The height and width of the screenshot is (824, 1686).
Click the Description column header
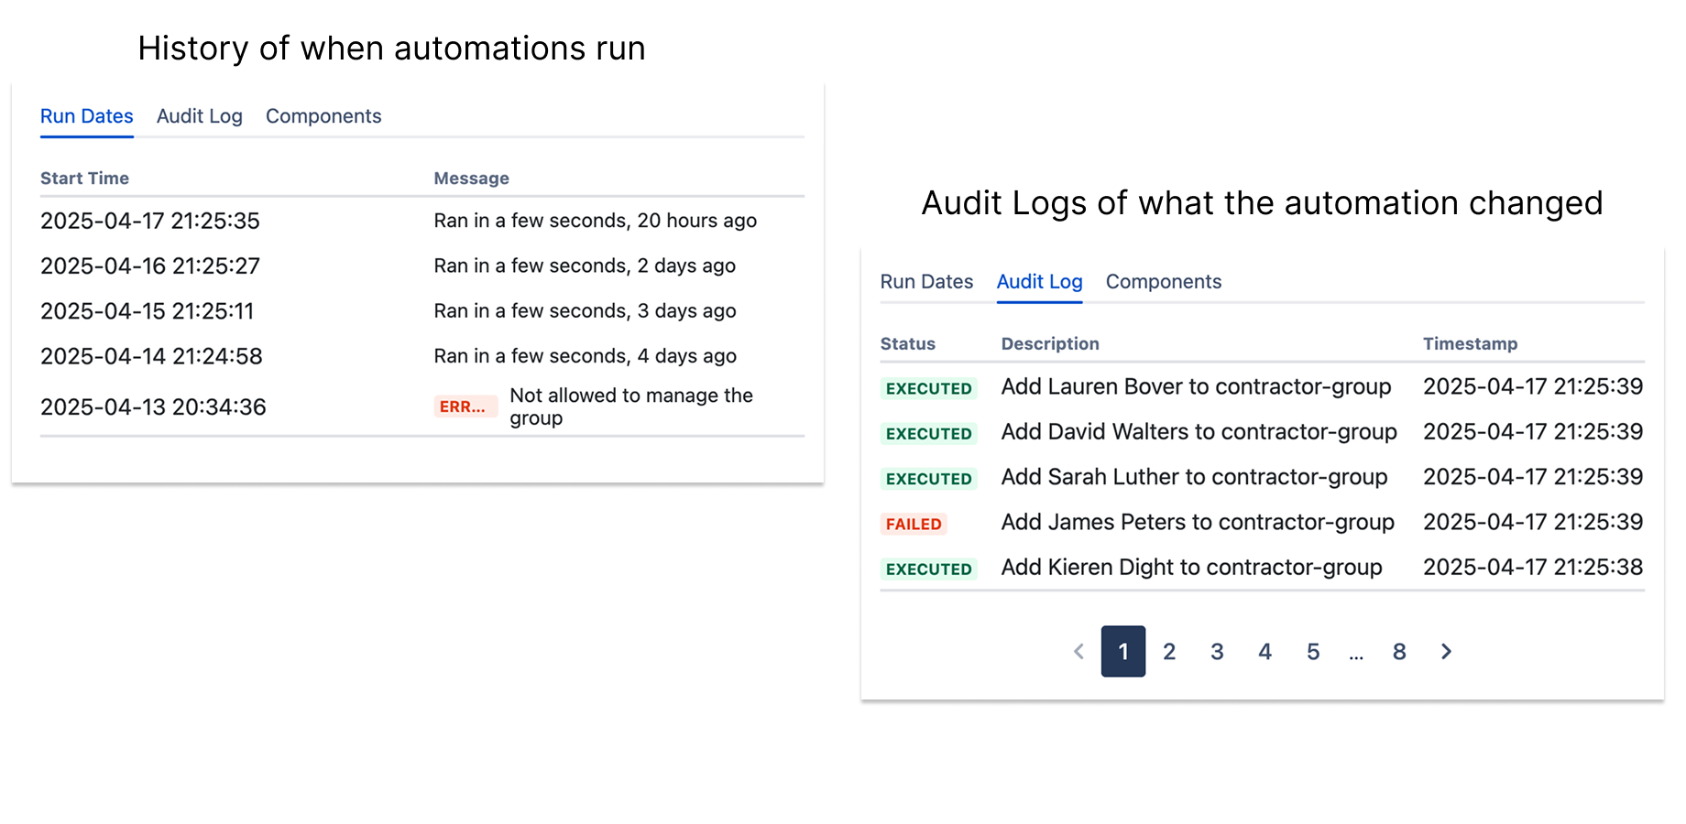click(1050, 344)
